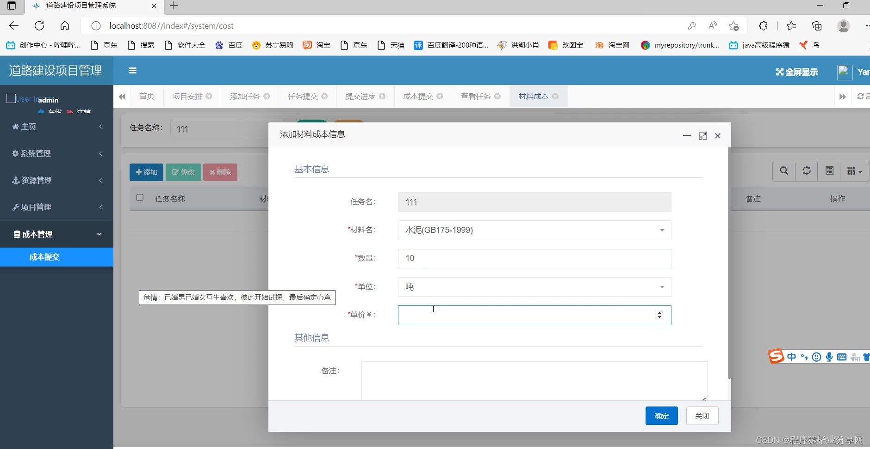The image size is (870, 449).
Task: Switch to the 任务提交 tab
Action: (x=303, y=96)
